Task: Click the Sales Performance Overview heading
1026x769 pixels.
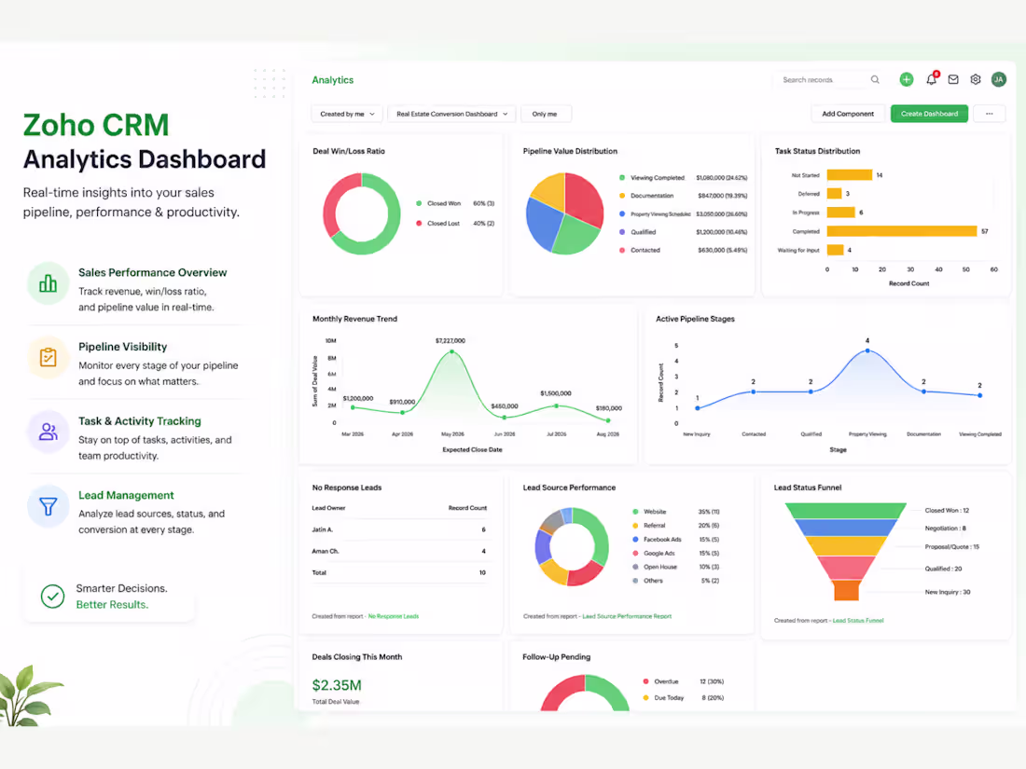Action: pyautogui.click(x=152, y=273)
